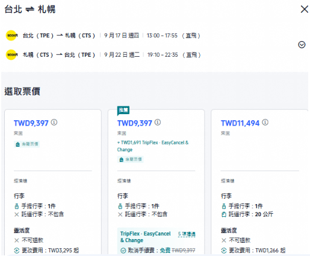Click checked baggage not included X in first card
This screenshot has height=256, width=310.
pos(17,214)
